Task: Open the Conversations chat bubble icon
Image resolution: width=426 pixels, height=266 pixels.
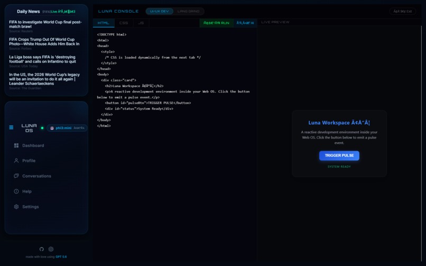Action: point(16,176)
